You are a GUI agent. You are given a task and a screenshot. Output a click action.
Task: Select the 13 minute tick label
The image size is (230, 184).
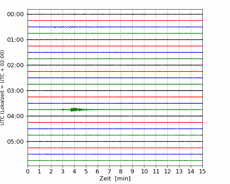pyautogui.click(x=179, y=171)
